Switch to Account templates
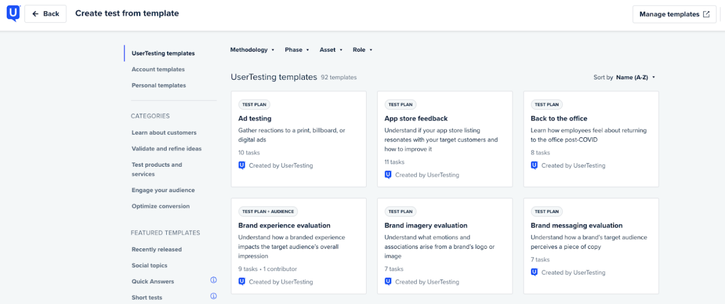This screenshot has height=304, width=725. 158,69
